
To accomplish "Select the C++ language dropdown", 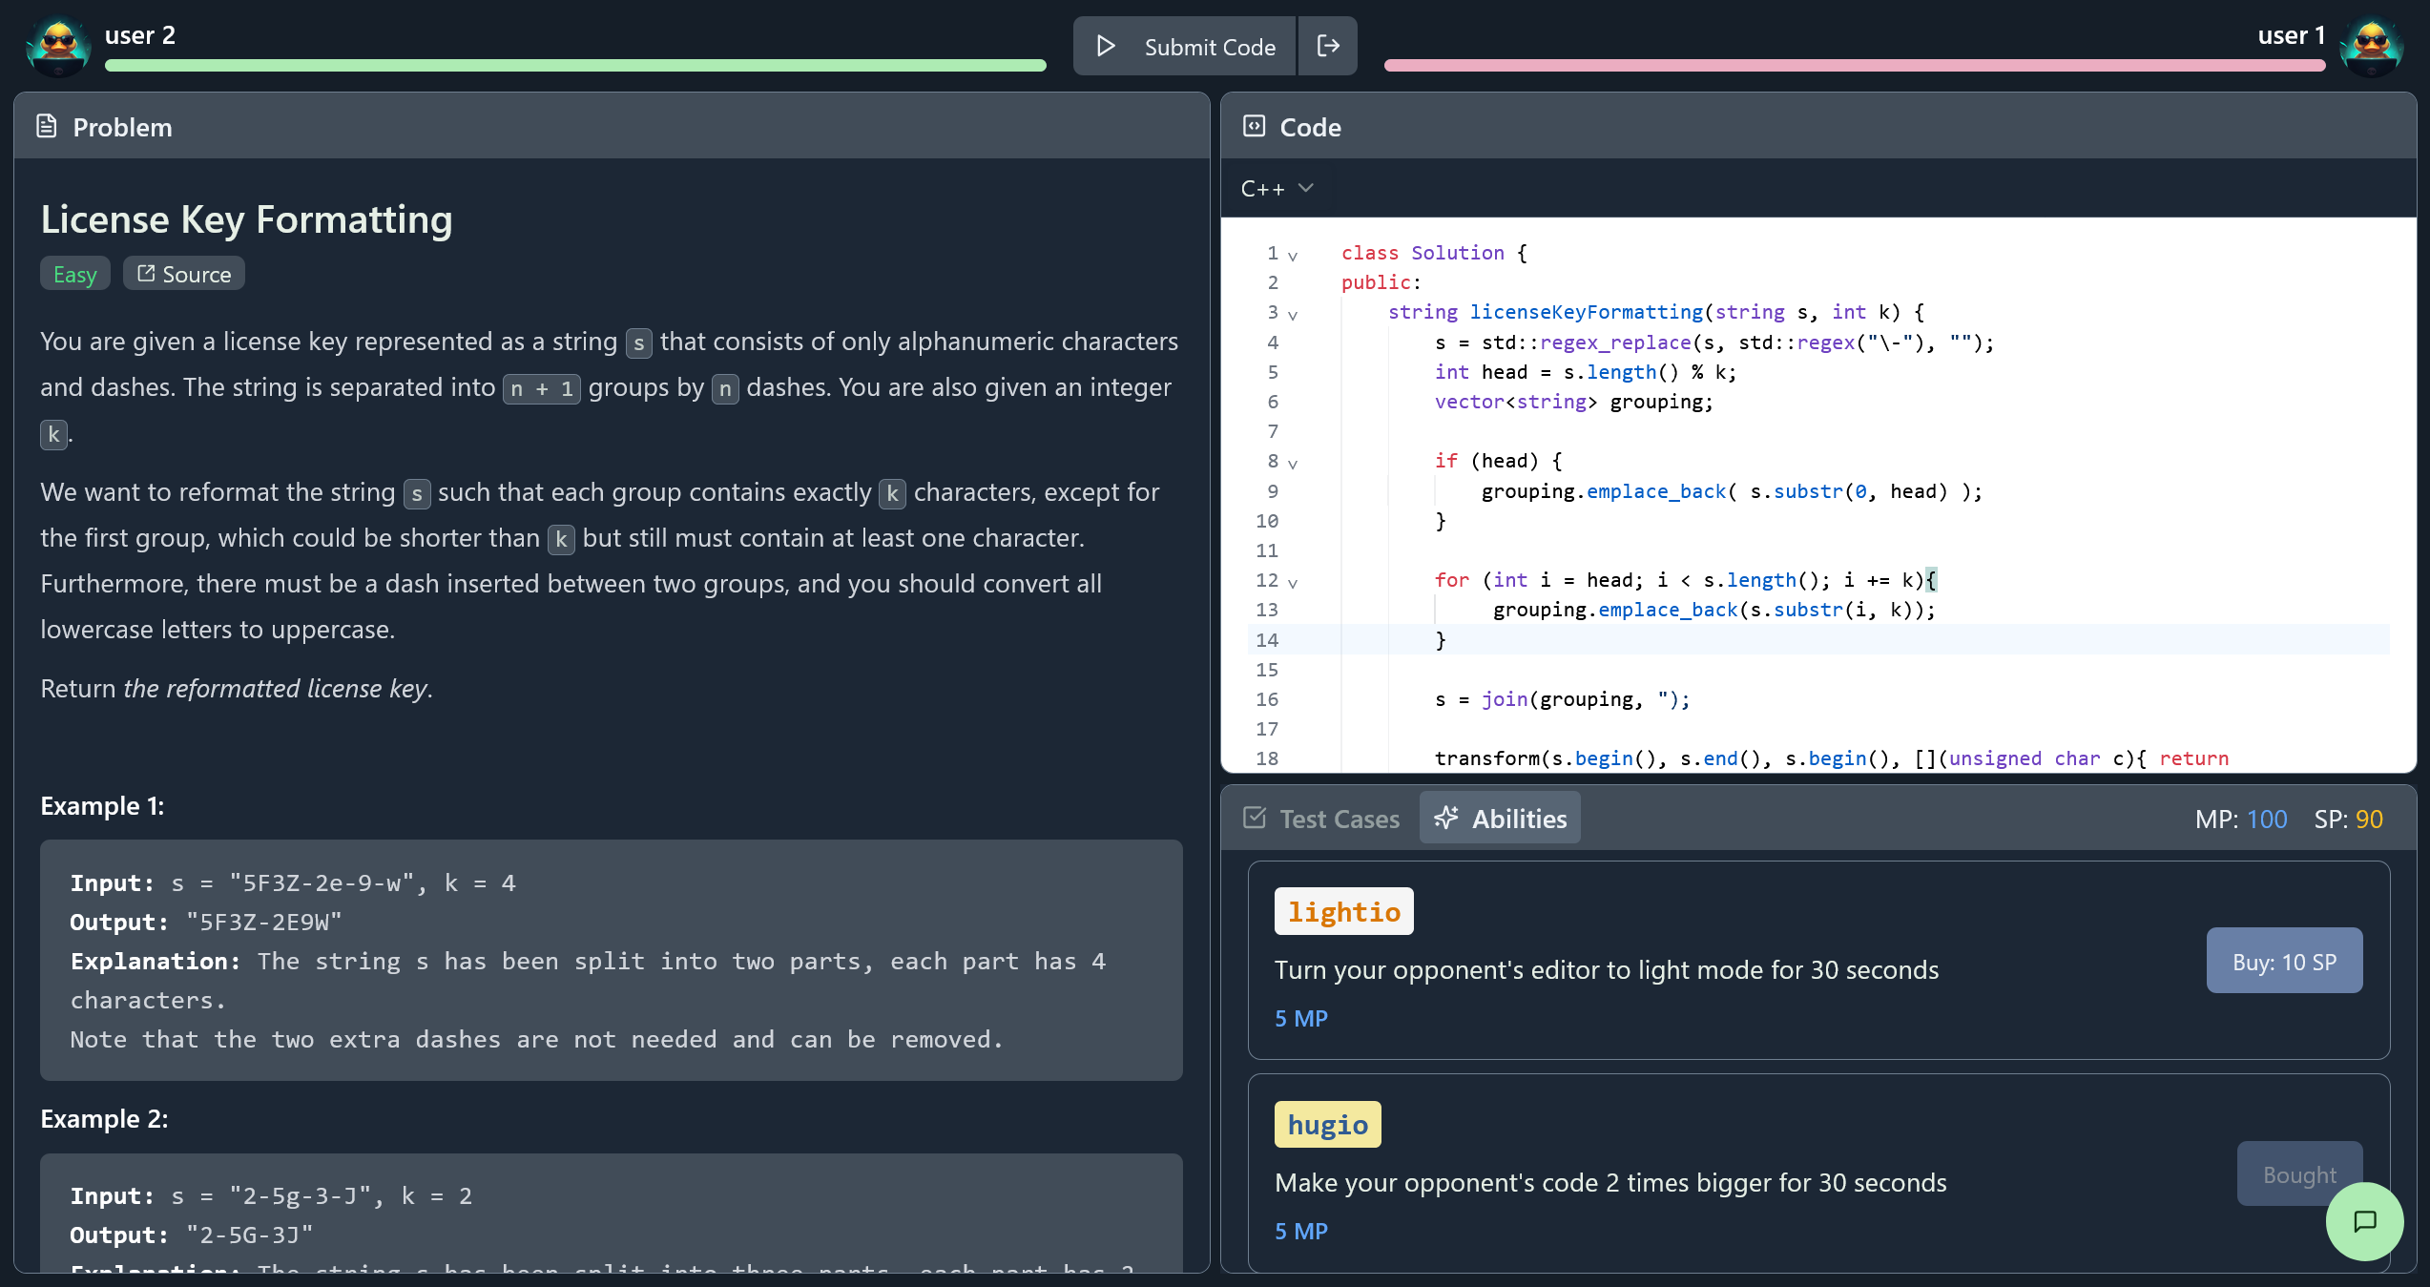I will pos(1277,188).
